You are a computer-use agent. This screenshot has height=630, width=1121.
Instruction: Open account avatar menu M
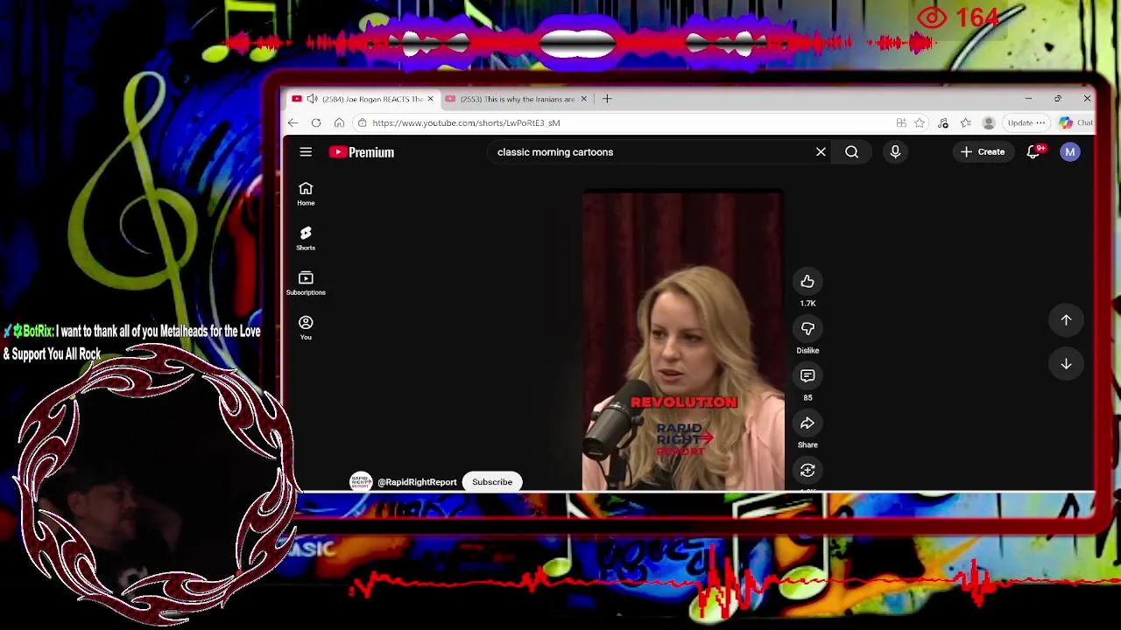click(1069, 152)
